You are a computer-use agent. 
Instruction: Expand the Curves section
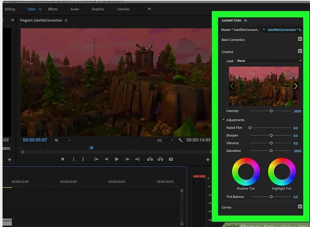(226, 208)
